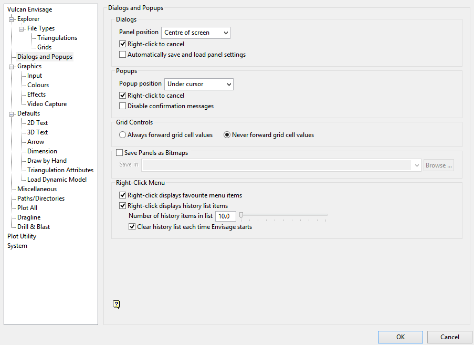Image resolution: width=474 pixels, height=345 pixels.
Task: Enable Save Panels as Bitmaps checkbox
Action: click(x=119, y=152)
